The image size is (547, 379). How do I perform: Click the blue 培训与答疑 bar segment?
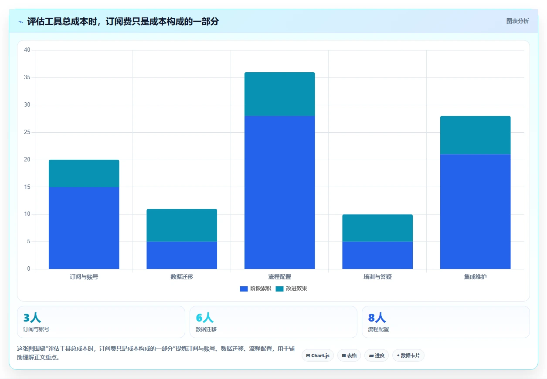point(377,255)
